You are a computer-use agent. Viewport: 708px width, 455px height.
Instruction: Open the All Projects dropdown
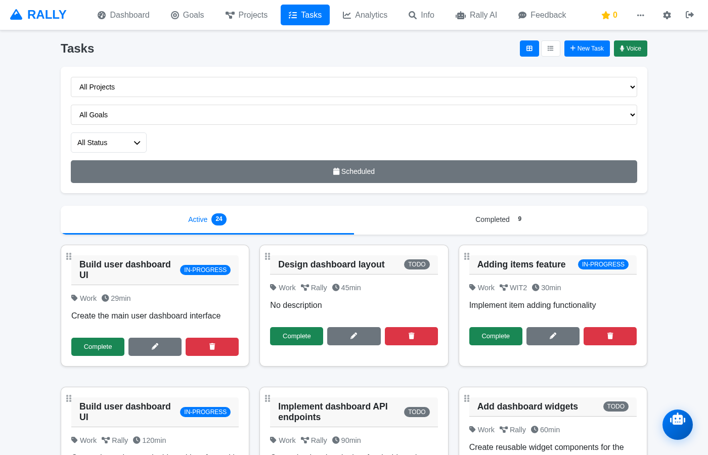click(x=353, y=87)
